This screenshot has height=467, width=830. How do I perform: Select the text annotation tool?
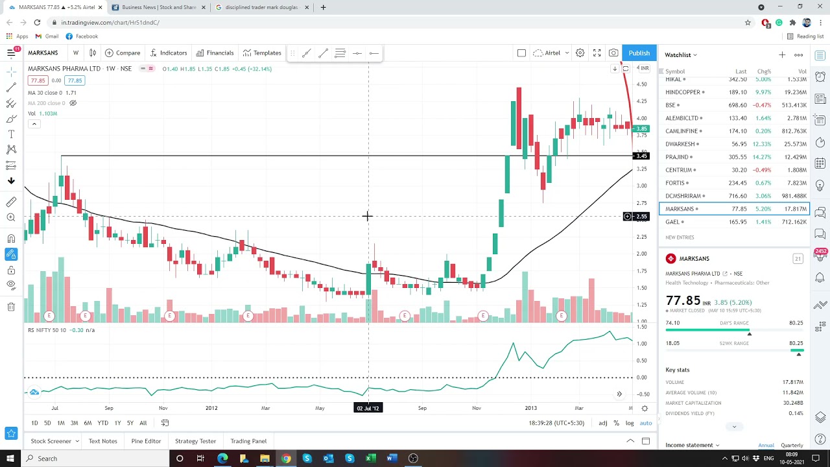click(x=11, y=134)
